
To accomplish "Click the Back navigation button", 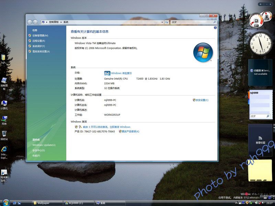I will pos(30,22).
